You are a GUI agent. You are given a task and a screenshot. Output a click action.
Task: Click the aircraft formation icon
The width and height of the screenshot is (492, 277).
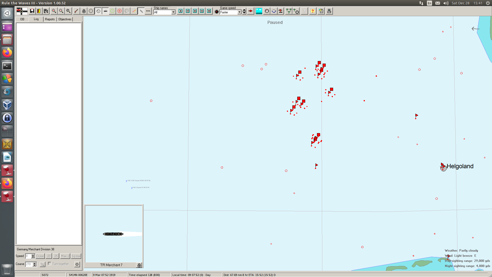tap(289, 11)
